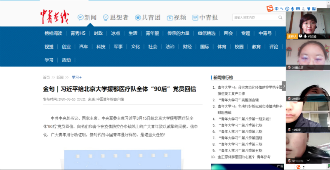Expand the 学习+ breadcrumb category

coord(76,77)
